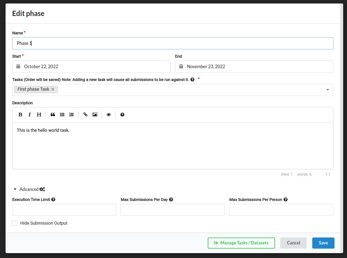Open the Tasks dropdown arrow
Viewport: 347px width, 258px height.
coord(328,90)
